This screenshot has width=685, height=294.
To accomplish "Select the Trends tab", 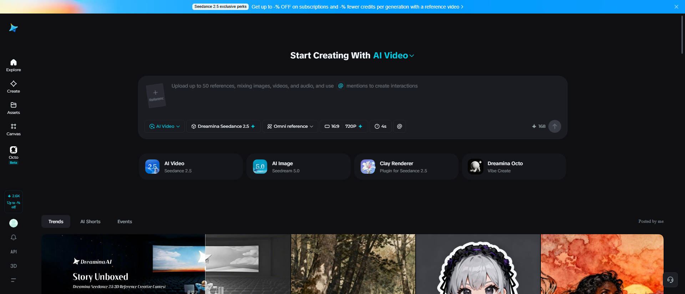I will pos(56,221).
